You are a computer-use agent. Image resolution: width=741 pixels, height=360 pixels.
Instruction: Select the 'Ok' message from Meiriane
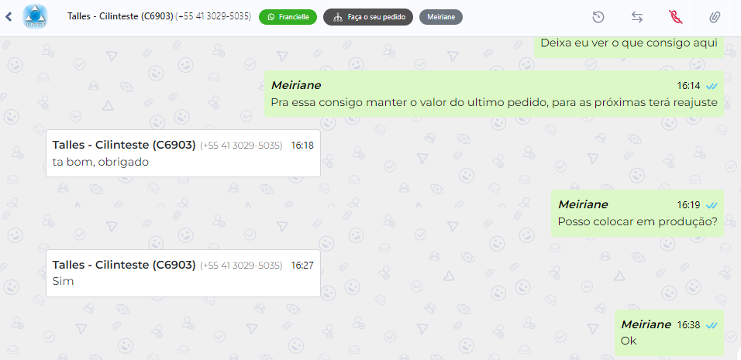(669, 333)
